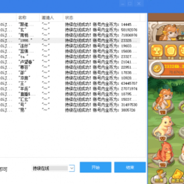Click the 状态 column header
This screenshot has height=184, width=184.
(x=69, y=17)
